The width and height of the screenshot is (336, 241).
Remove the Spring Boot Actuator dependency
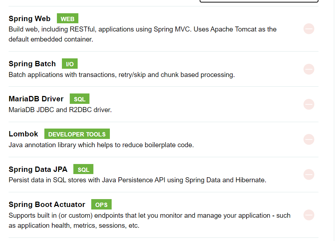pos(309,215)
